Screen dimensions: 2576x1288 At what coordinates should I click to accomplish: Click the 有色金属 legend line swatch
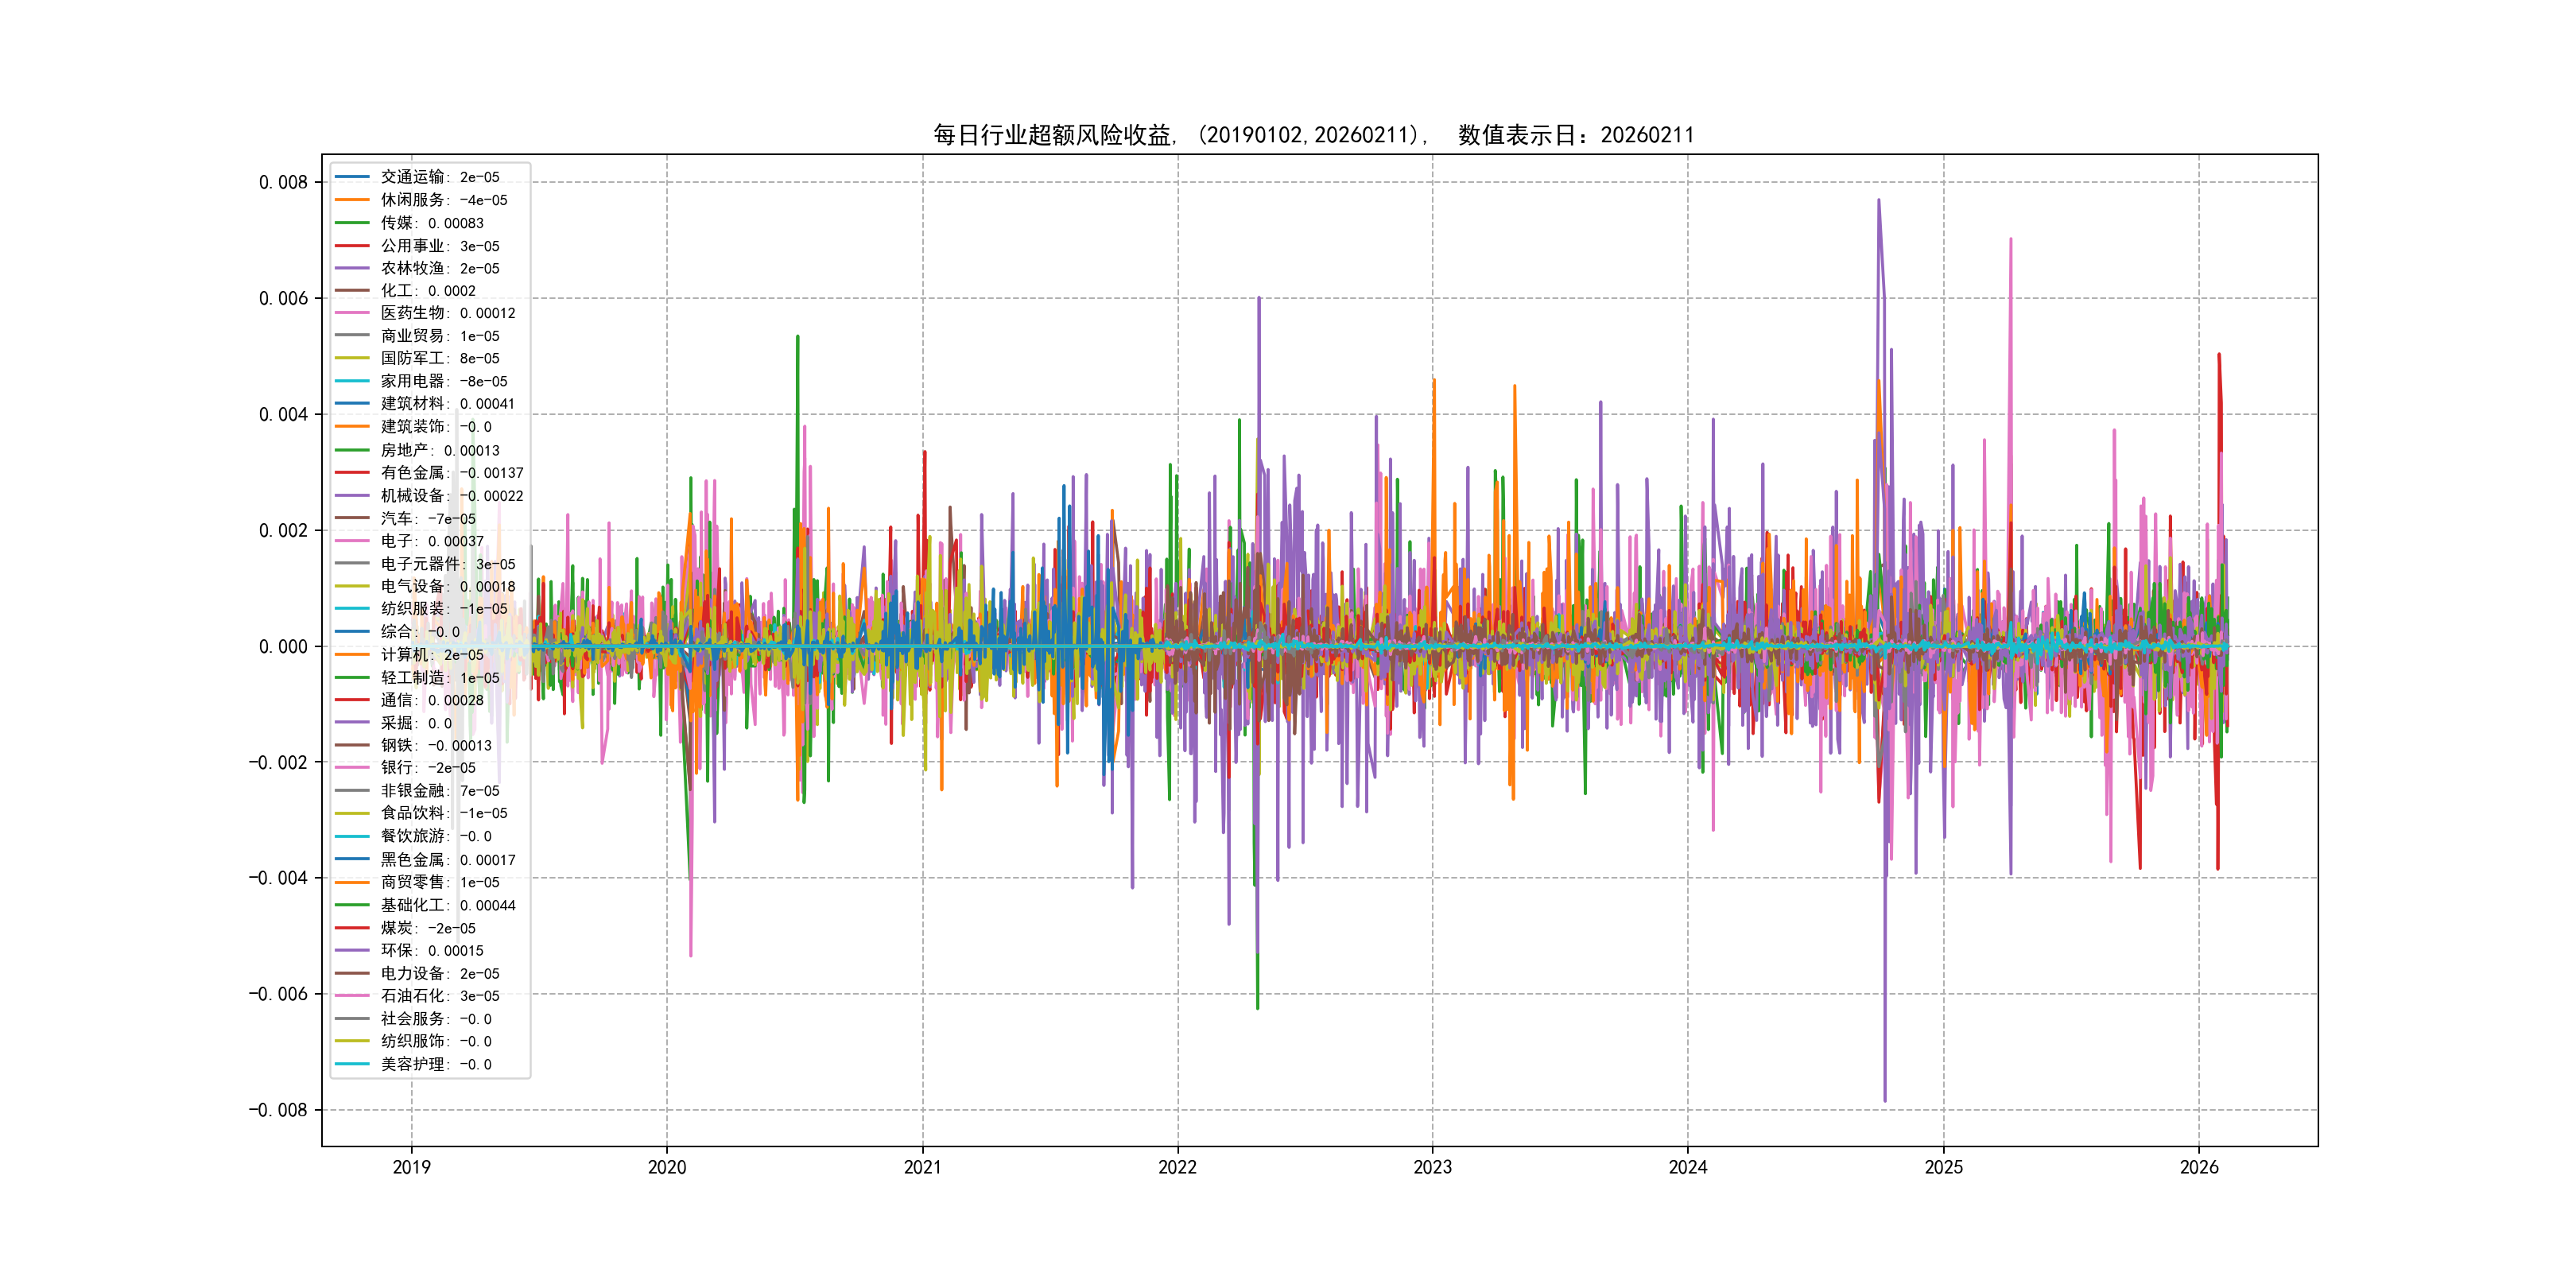click(352, 472)
